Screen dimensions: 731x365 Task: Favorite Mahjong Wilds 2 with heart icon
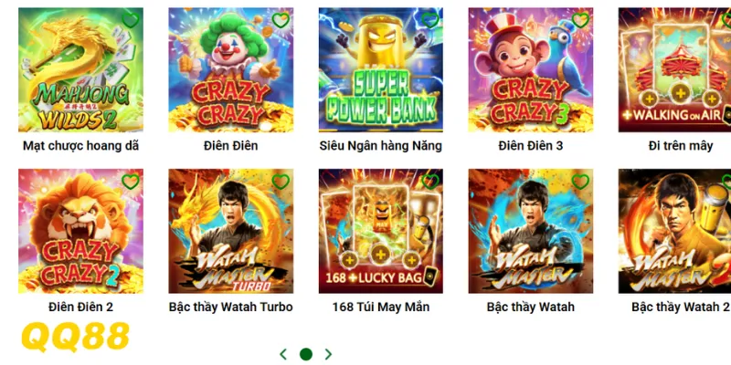[x=131, y=20]
